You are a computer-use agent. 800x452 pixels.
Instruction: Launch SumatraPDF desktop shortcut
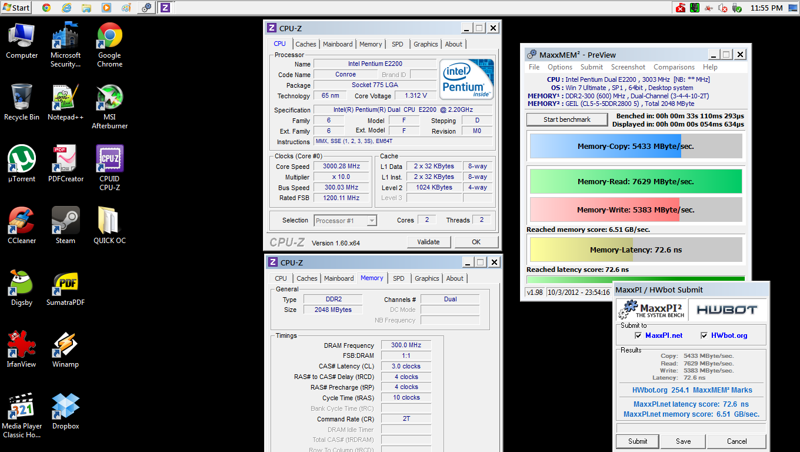pyautogui.click(x=65, y=288)
